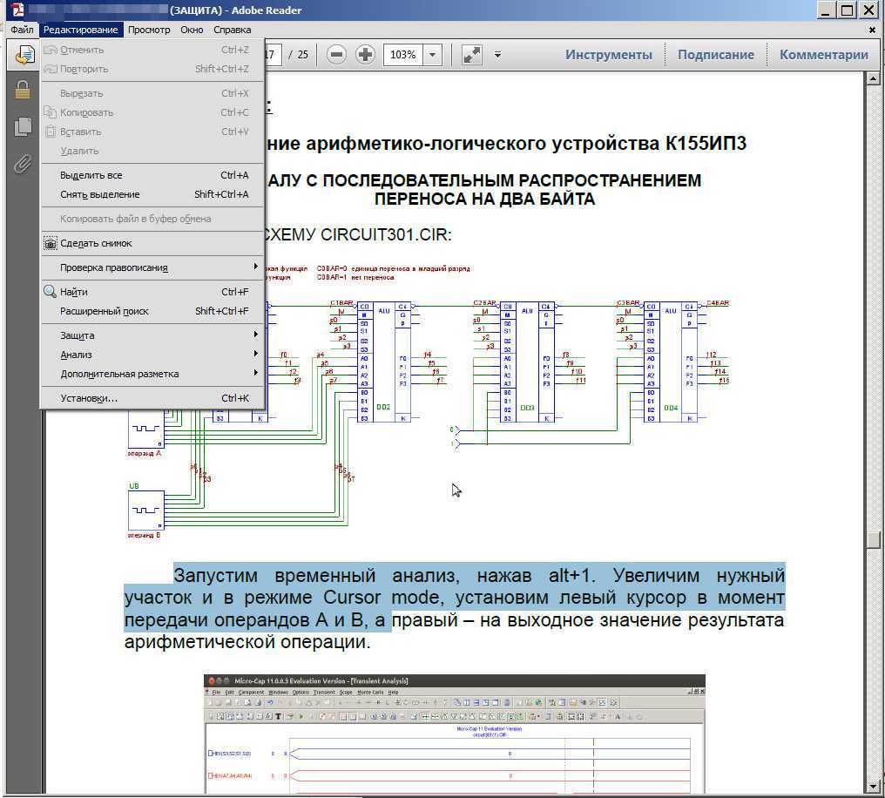Open the security lock panel in sidebar
This screenshot has height=798, width=885.
tap(23, 90)
